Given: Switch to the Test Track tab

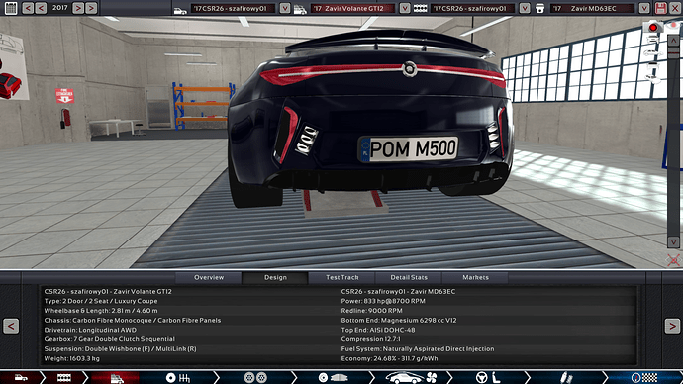Looking at the screenshot, I should (341, 277).
